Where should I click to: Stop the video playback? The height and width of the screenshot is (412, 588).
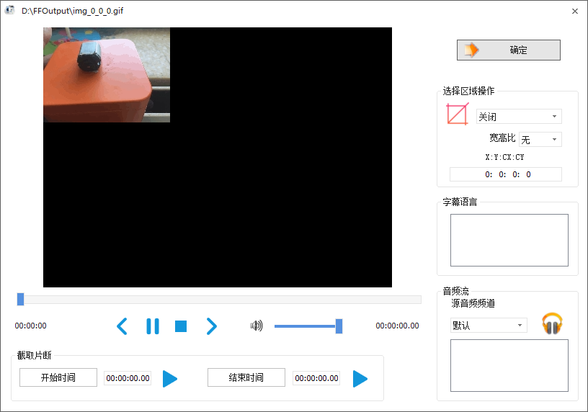(181, 326)
